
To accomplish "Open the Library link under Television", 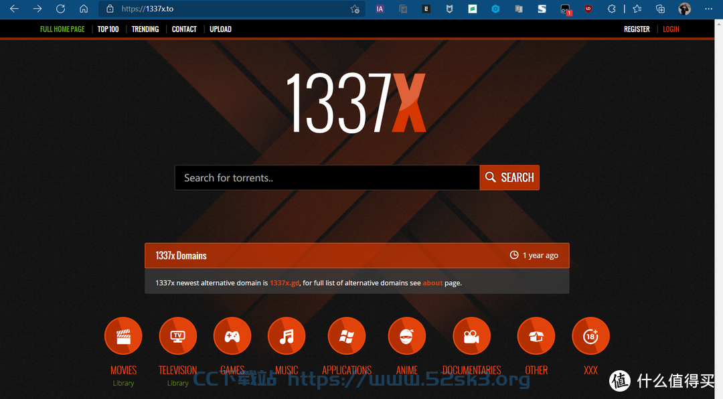I will pyautogui.click(x=177, y=383).
